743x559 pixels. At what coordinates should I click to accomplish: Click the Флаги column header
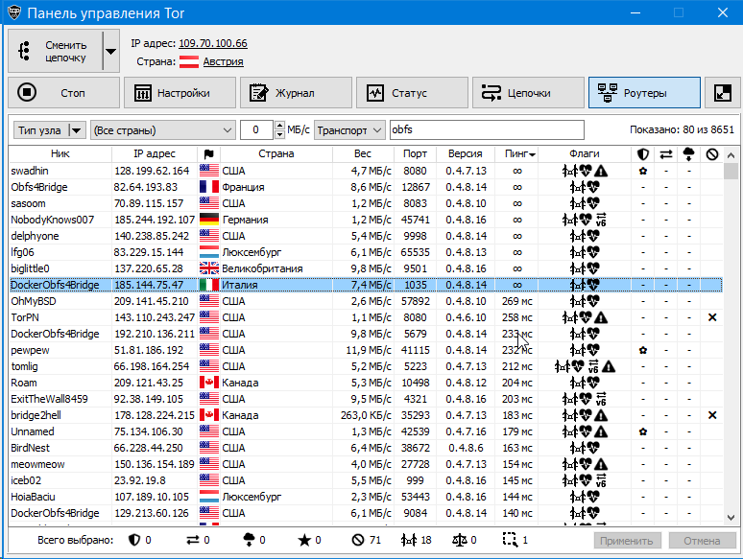(585, 153)
